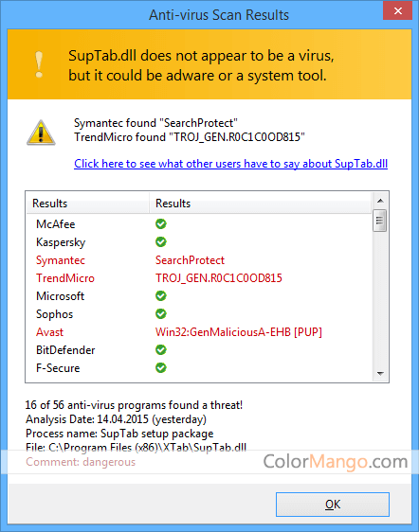Select the TrendMicro result row
419x532 pixels.
click(199, 278)
